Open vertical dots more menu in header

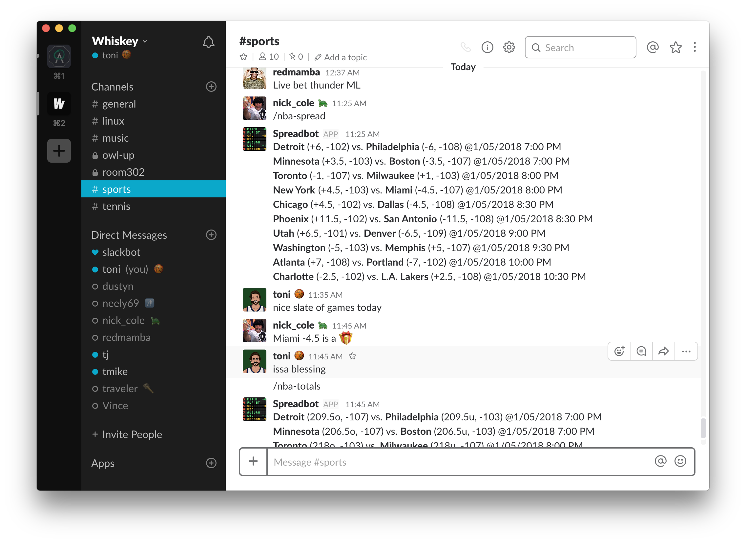point(695,47)
